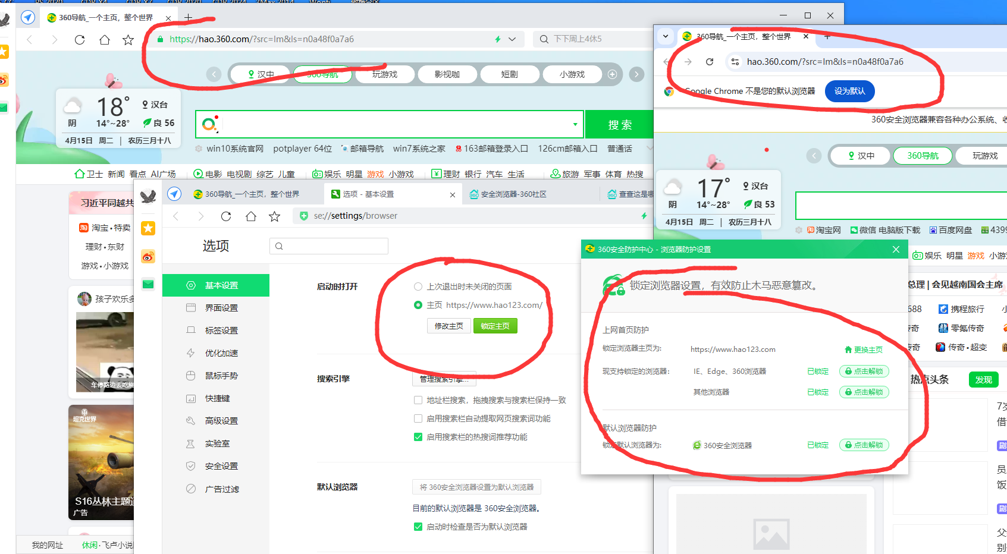Click green 搜索 button in back window
This screenshot has width=1007, height=554.
click(x=620, y=125)
